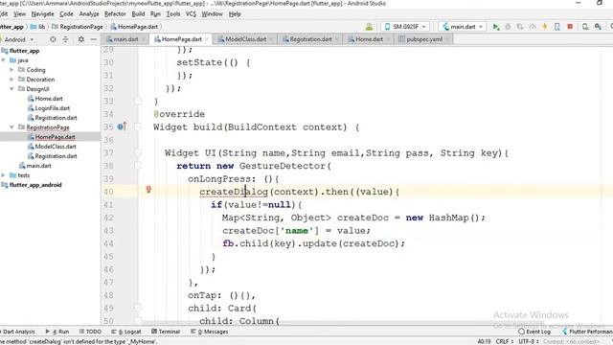Image resolution: width=613 pixels, height=345 pixels.
Task: Click the override gutter marker on line 35
Action: [122, 126]
